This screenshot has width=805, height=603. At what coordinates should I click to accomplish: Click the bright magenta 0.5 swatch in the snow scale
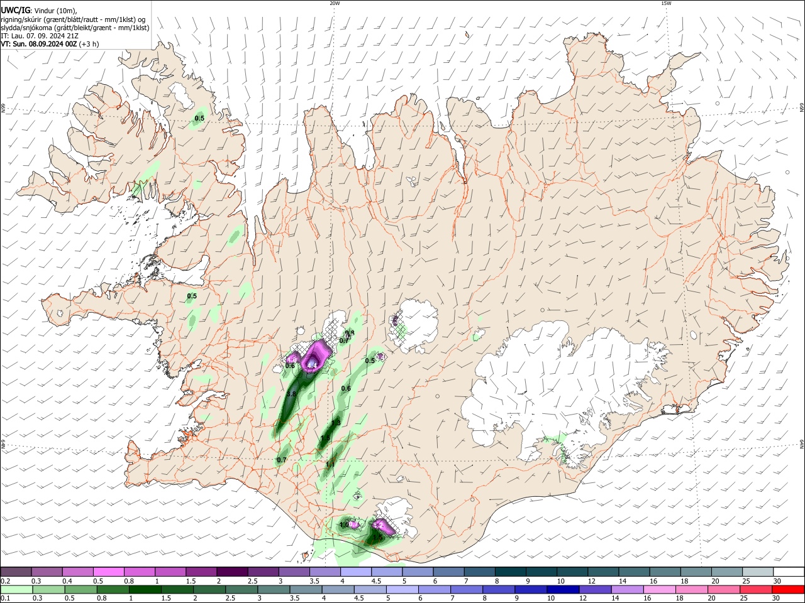pyautogui.click(x=108, y=572)
